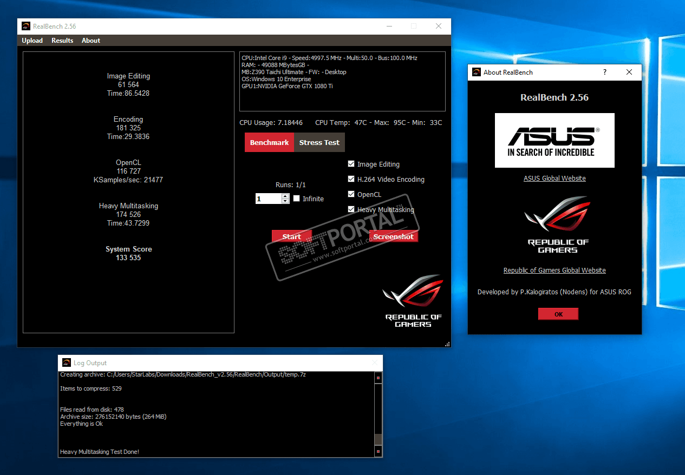
Task: Click the 'Everything is Ok' log line
Action: click(81, 424)
